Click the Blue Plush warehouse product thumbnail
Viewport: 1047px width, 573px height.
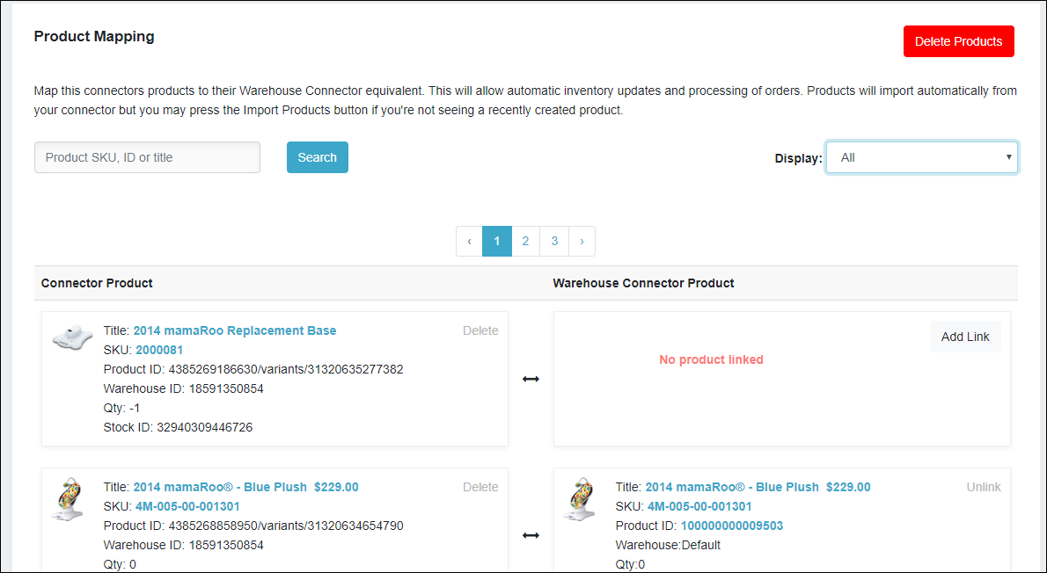click(582, 499)
